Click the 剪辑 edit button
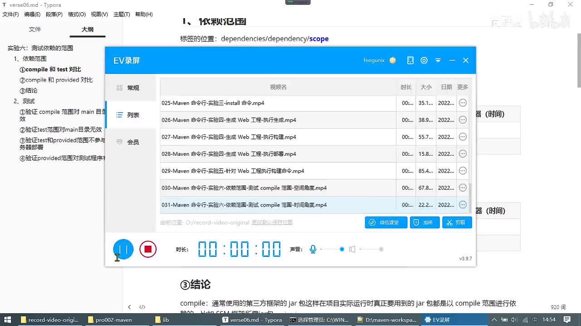This screenshot has height=326, width=581. (457, 222)
